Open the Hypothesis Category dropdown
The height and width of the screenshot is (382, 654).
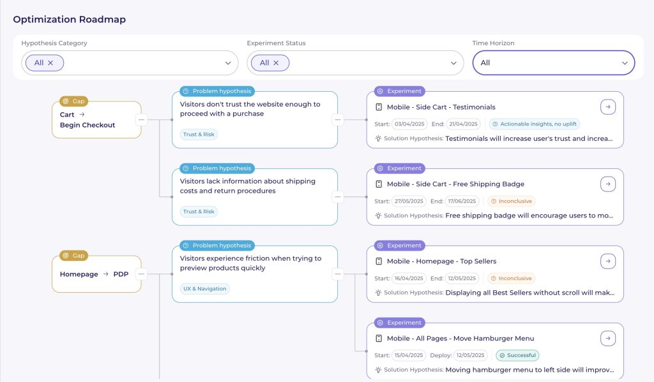(228, 63)
